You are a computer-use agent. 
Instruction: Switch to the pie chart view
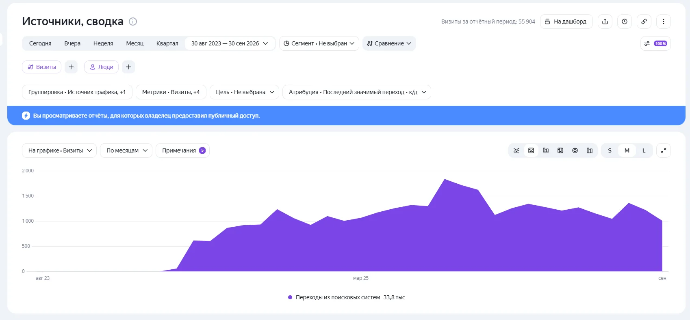pos(575,150)
